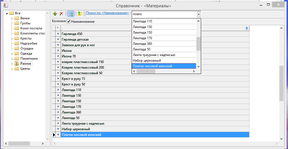The height and width of the screenshot is (149, 288).
Task: Click the Надгробие folder icon
Action: point(17,43)
